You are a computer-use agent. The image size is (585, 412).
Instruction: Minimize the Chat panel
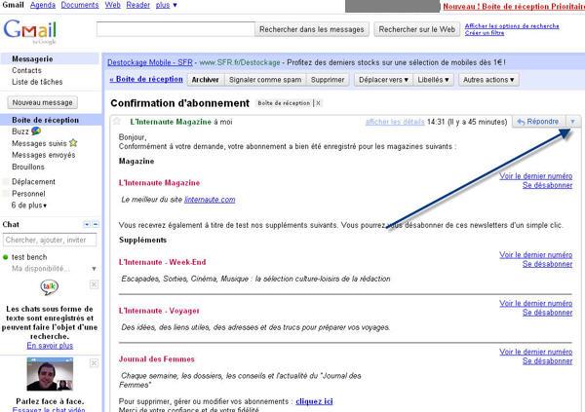(x=96, y=224)
